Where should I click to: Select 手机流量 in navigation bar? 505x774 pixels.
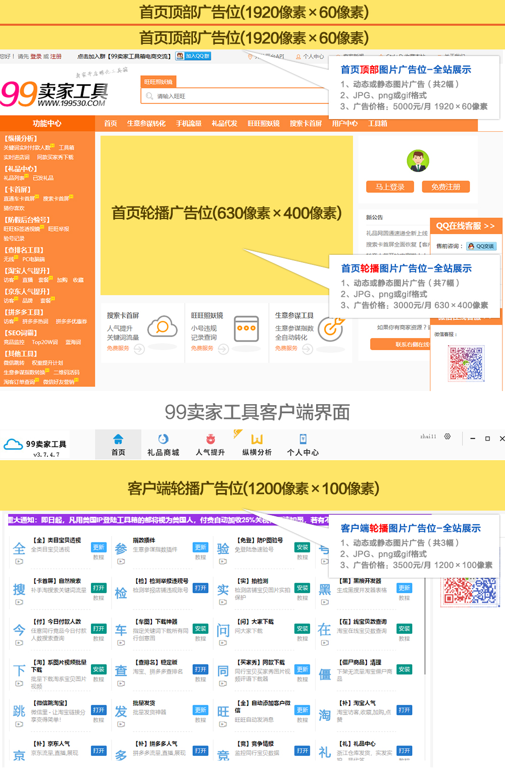point(189,124)
